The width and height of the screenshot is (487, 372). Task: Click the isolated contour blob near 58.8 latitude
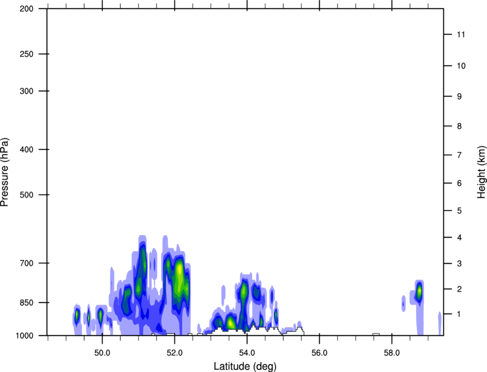point(419,291)
